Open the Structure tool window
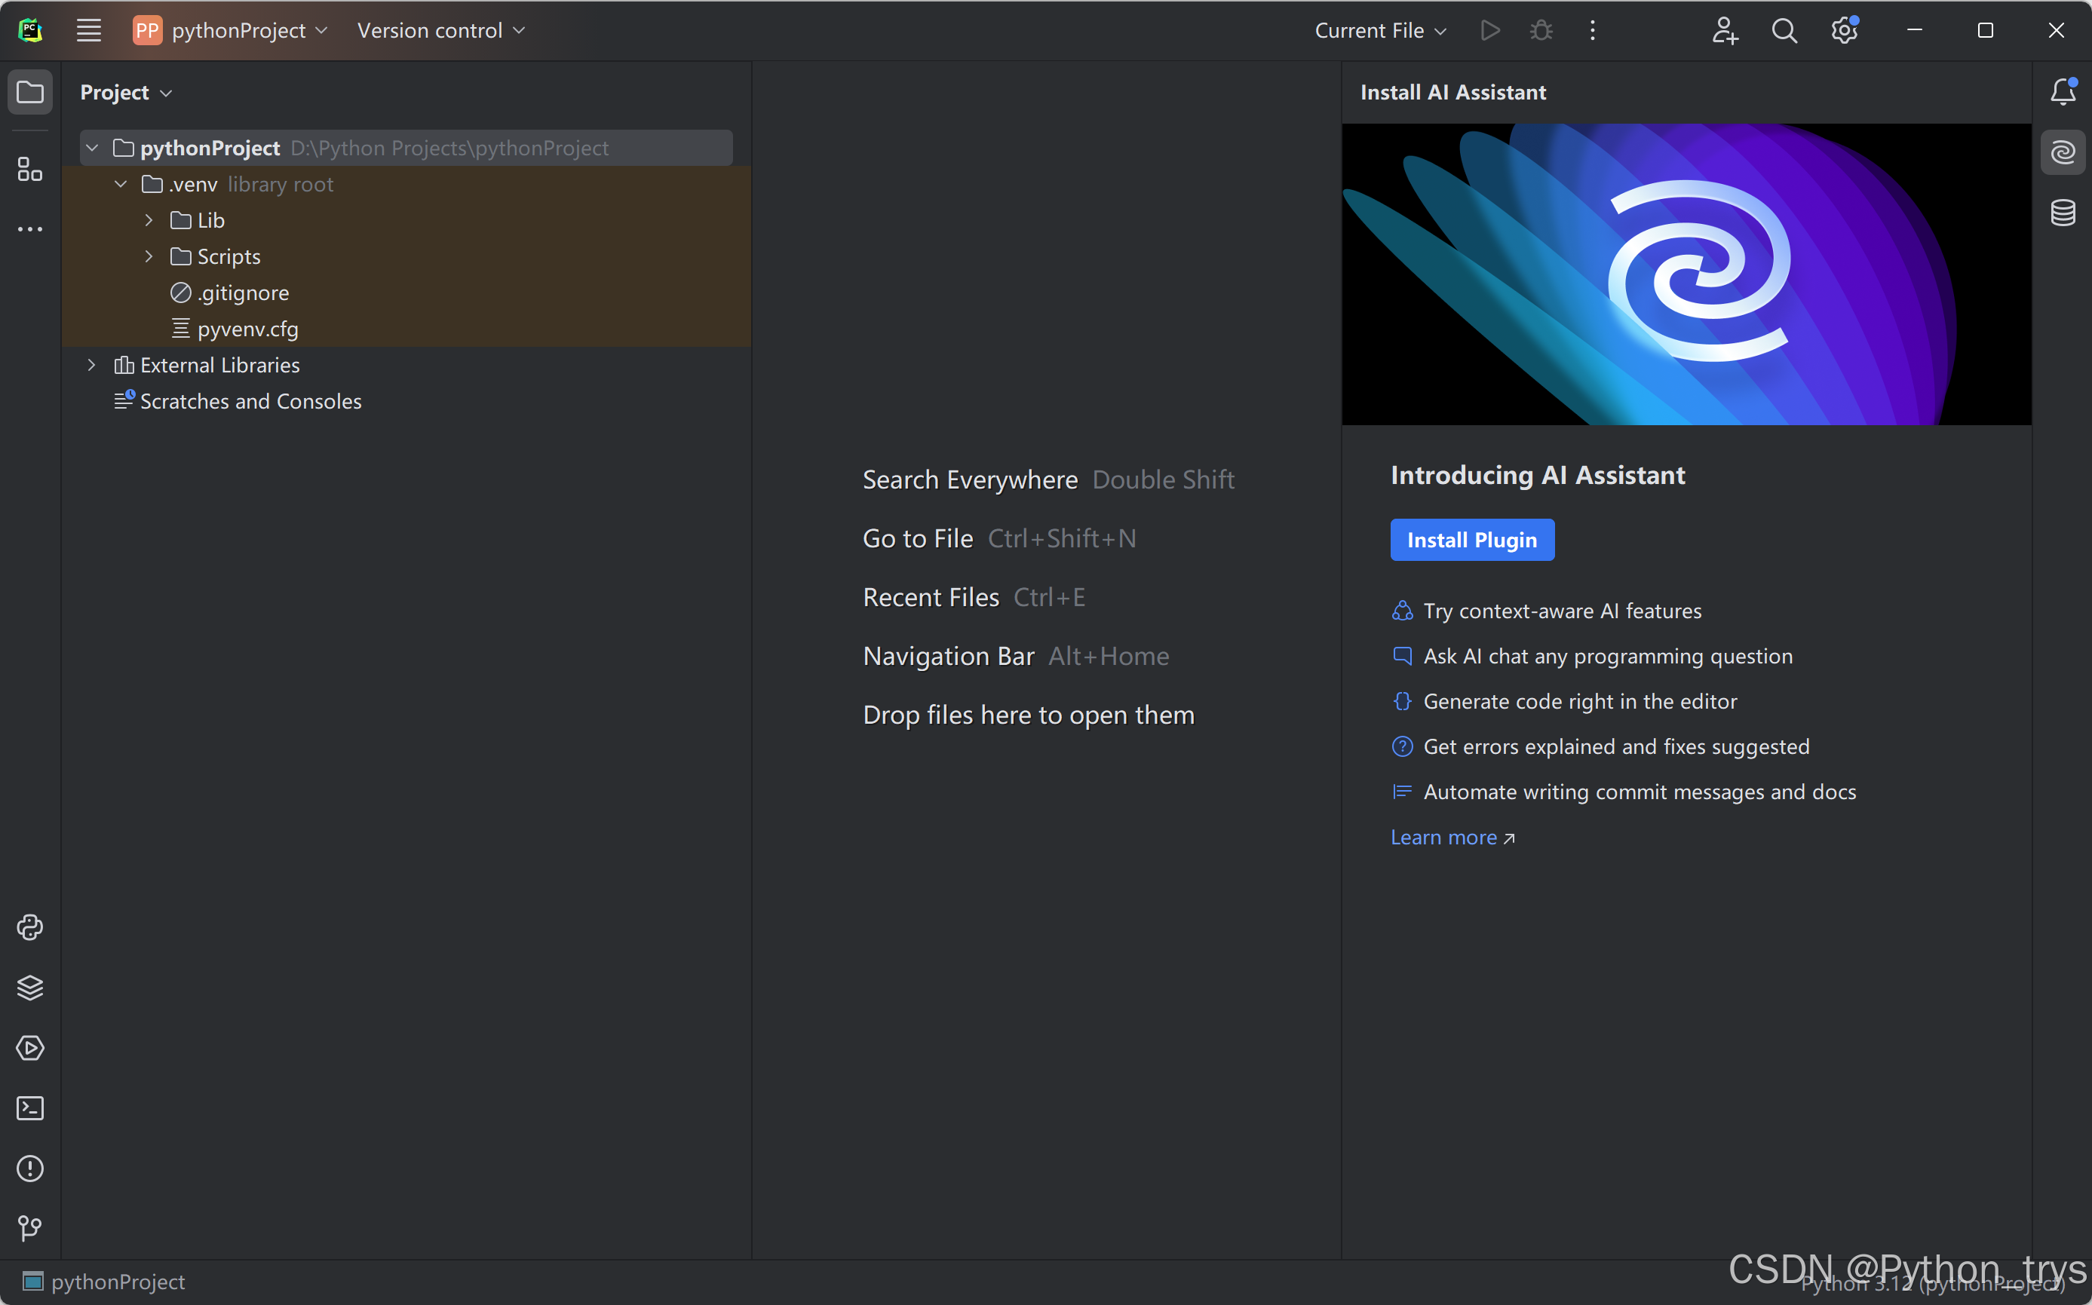The width and height of the screenshot is (2092, 1305). 30,170
